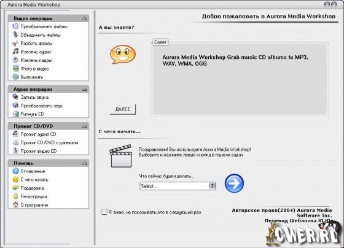Choose Разбить файлы operation
The height and width of the screenshot is (248, 344).
(x=36, y=44)
